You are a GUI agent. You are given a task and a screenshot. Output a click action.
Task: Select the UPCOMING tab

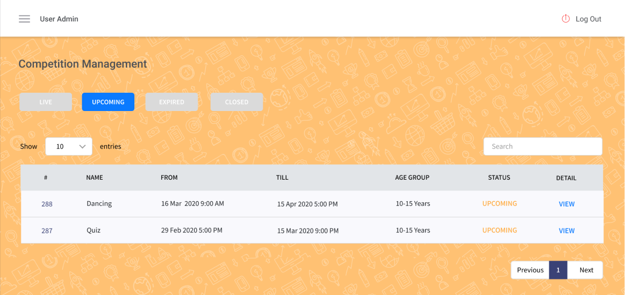pyautogui.click(x=108, y=102)
